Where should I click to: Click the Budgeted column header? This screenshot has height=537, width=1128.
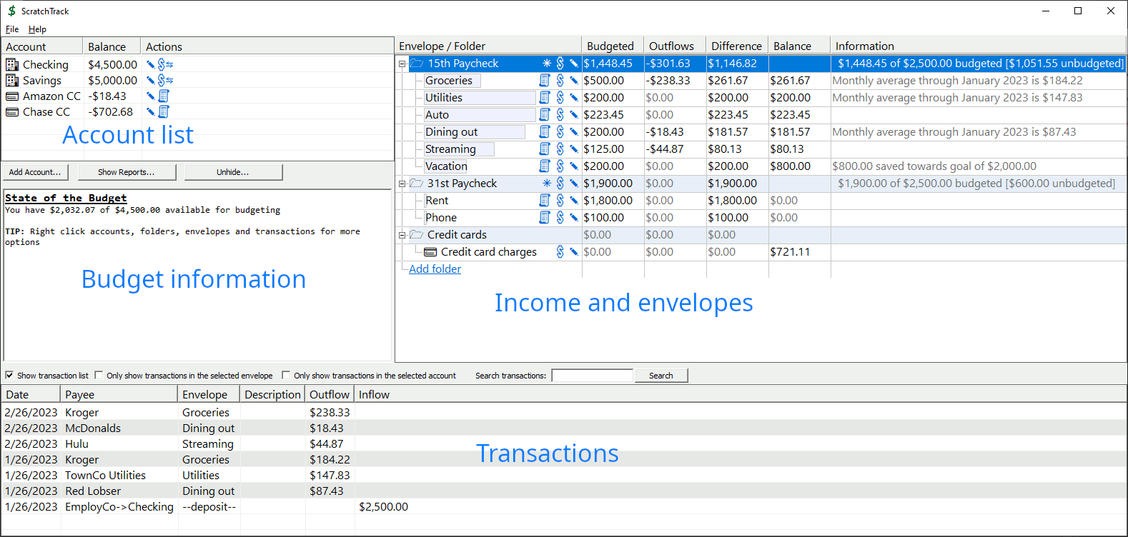pyautogui.click(x=613, y=46)
